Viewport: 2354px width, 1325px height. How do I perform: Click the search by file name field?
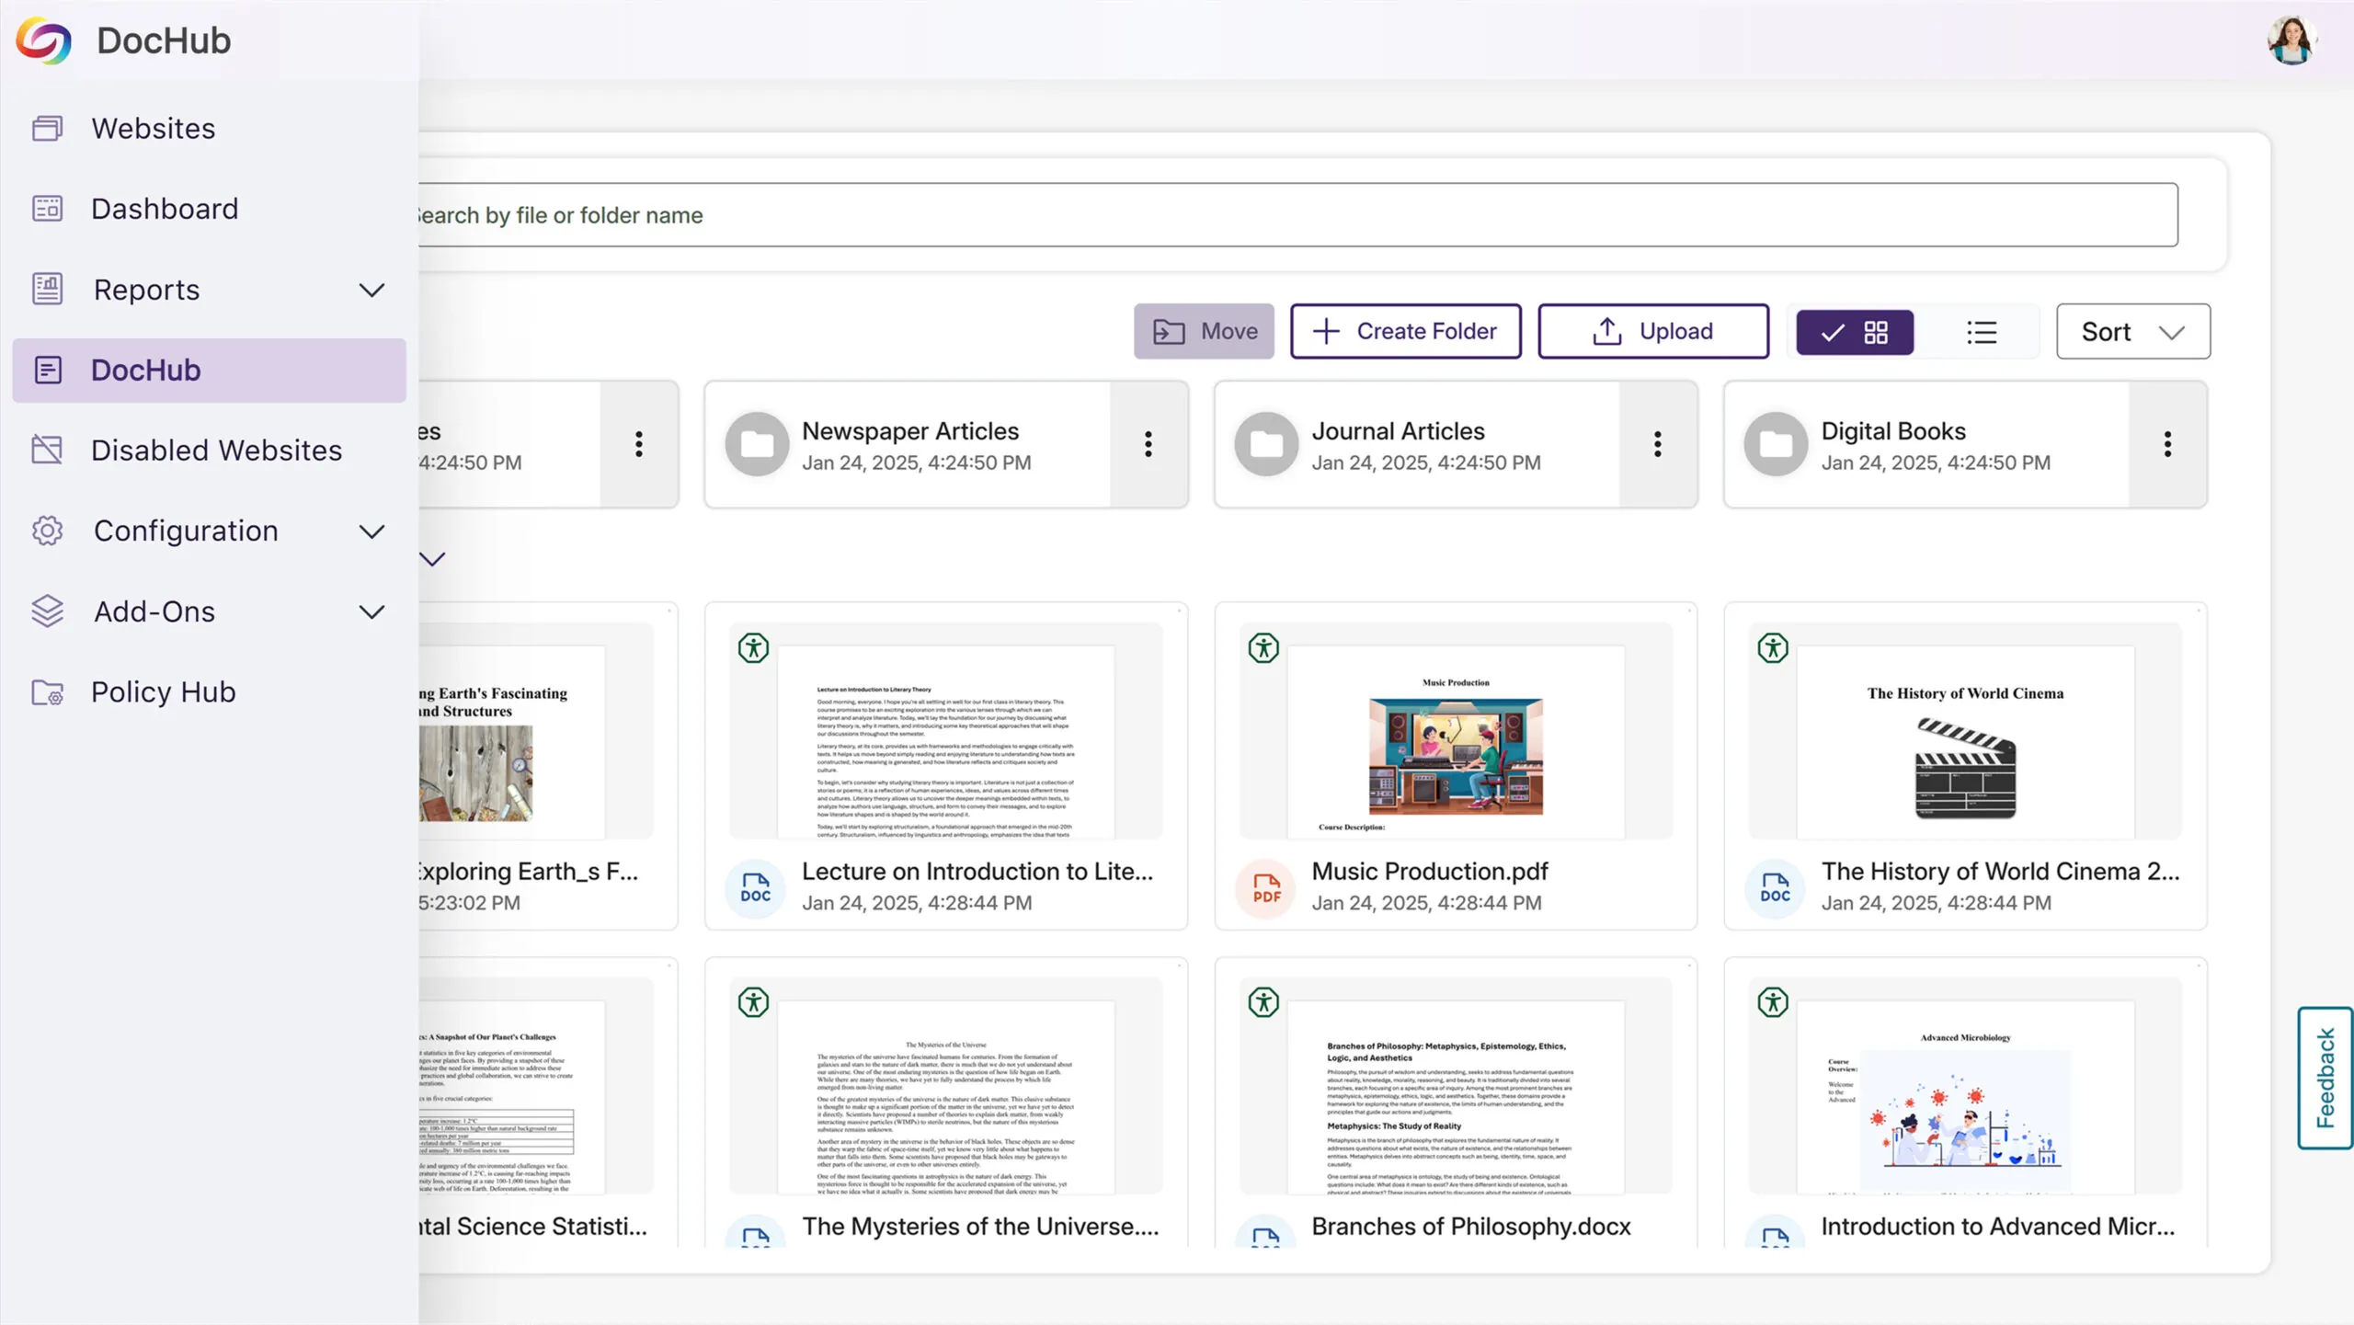(x=1287, y=215)
